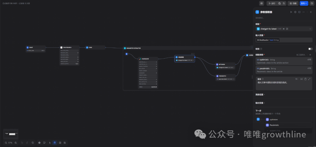Image resolution: width=316 pixels, height=147 pixels.
Task: Open the 57% zoom level menu
Action: click(11, 143)
